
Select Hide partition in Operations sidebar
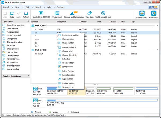12,52
